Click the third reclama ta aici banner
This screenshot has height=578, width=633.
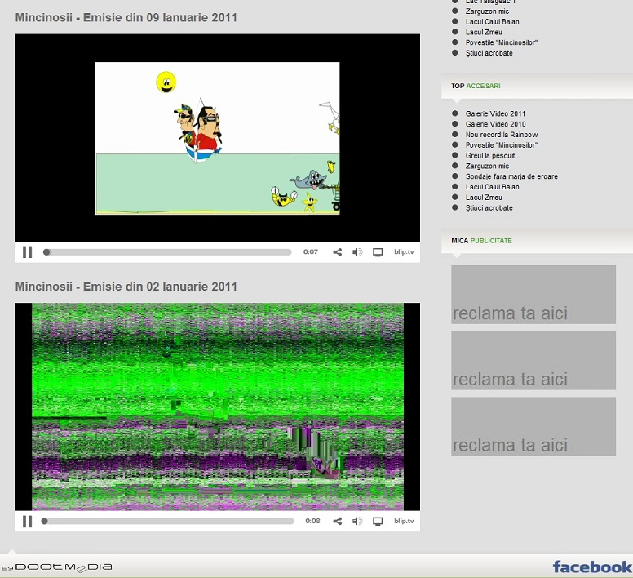tap(533, 426)
